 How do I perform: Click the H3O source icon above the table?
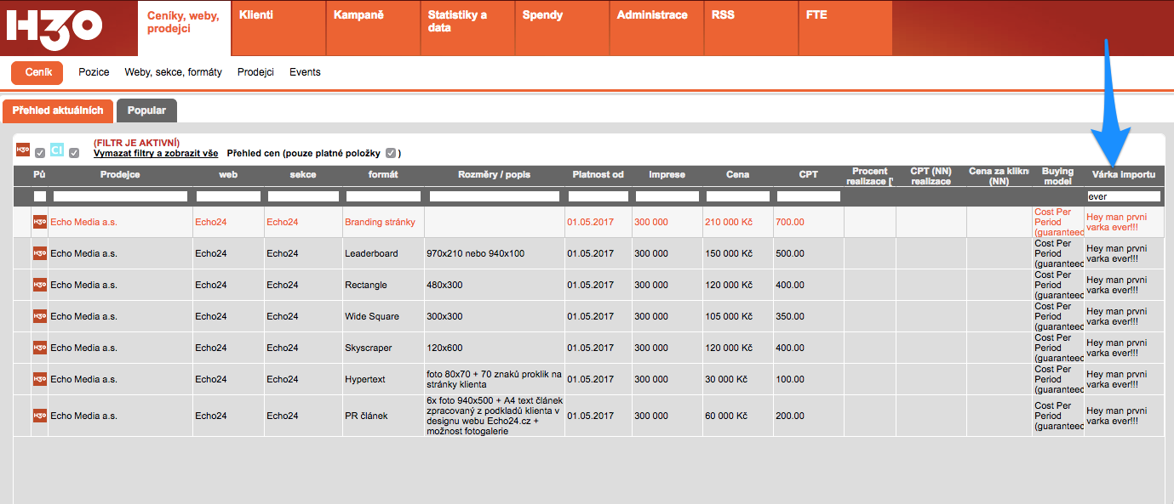(23, 150)
